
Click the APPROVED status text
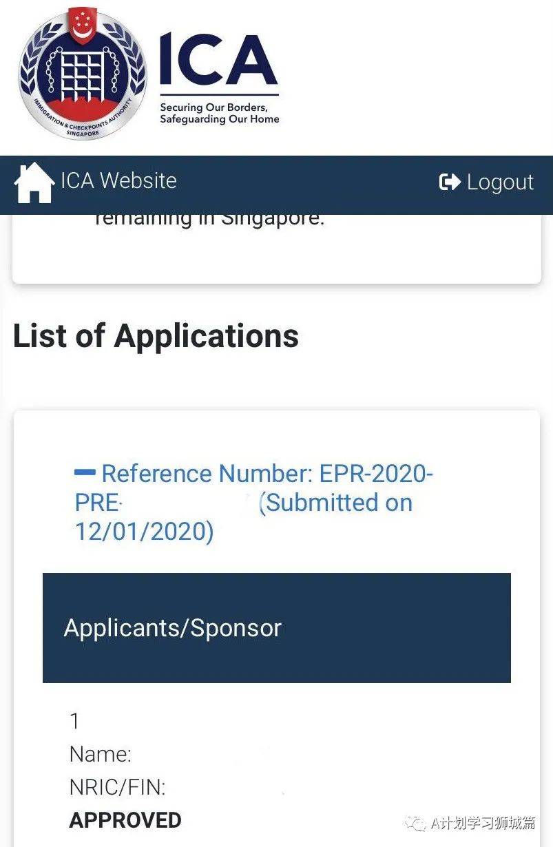125,820
